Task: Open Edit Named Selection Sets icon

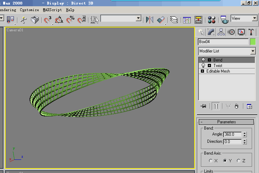Action: [94, 20]
